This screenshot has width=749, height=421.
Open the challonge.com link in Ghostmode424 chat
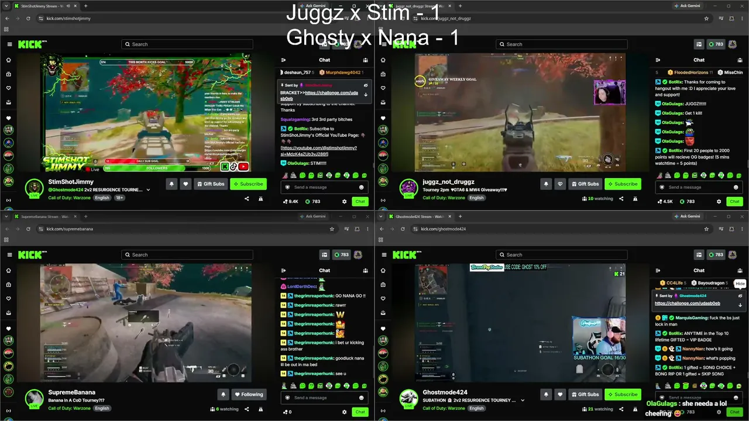pyautogui.click(x=687, y=303)
